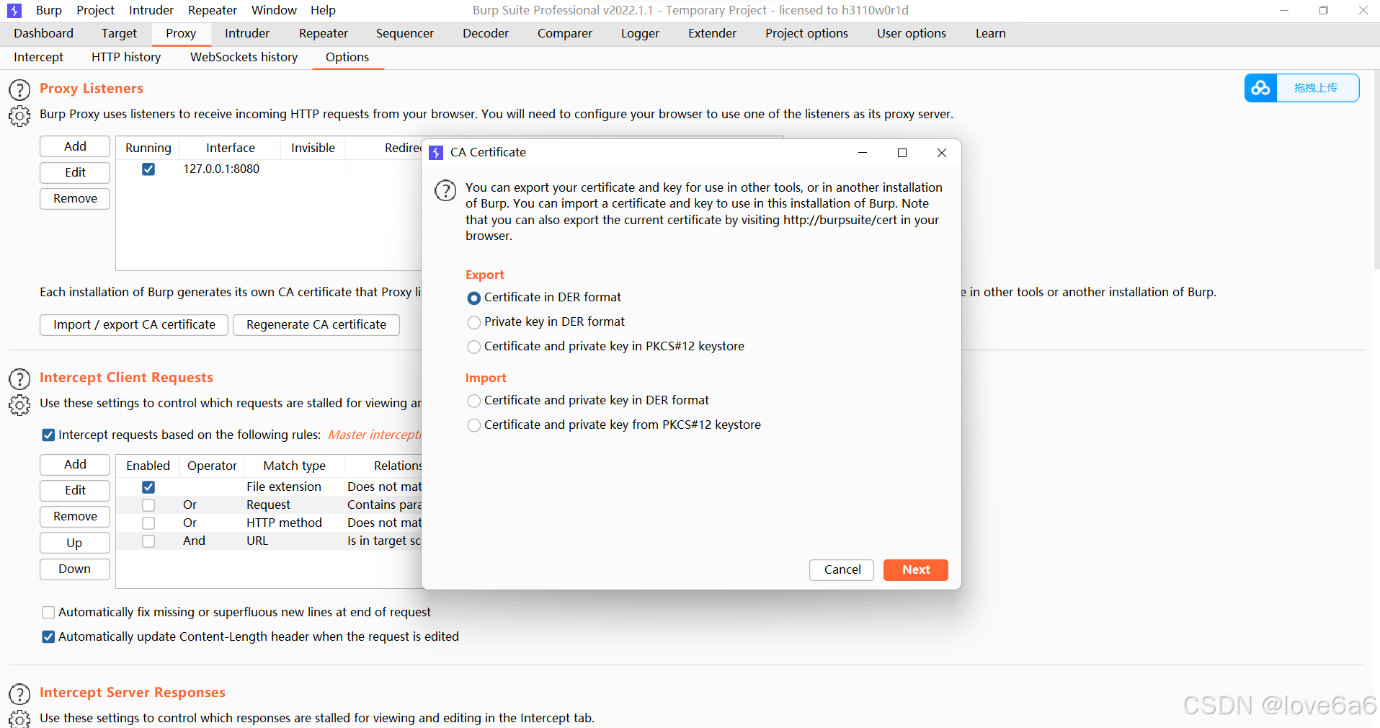Open the Learn tab
This screenshot has height=728, width=1380.
(x=991, y=33)
